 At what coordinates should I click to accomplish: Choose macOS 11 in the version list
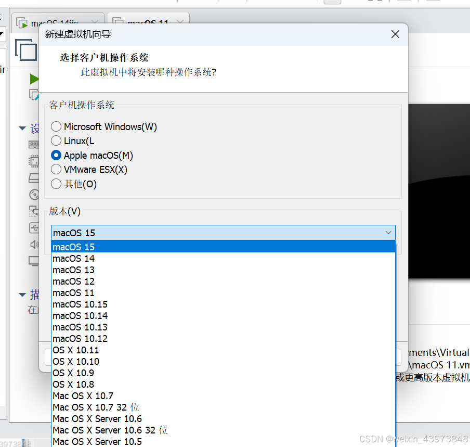point(224,293)
